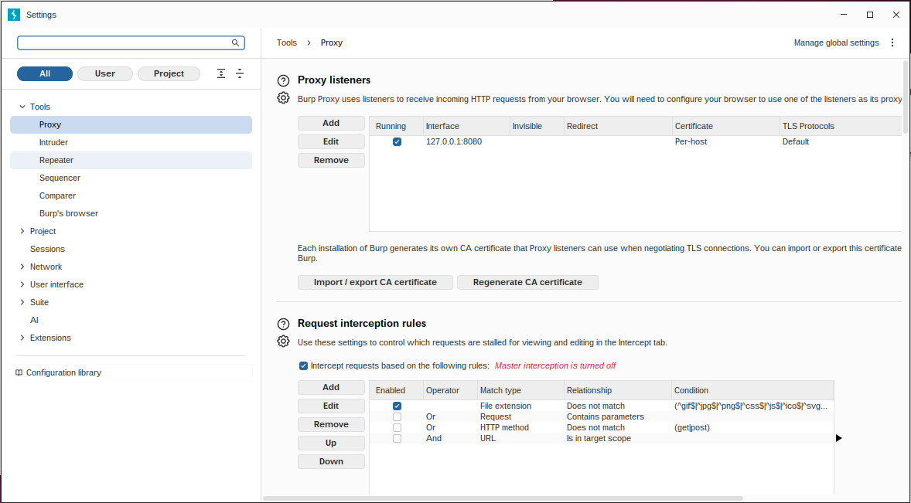Screen dimensions: 911x503
Task: Add a new interception rule
Action: [331, 387]
